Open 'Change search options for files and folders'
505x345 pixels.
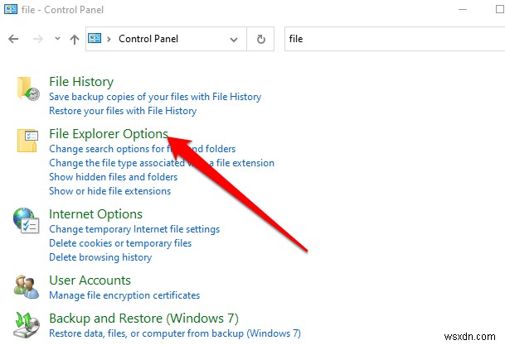click(142, 149)
